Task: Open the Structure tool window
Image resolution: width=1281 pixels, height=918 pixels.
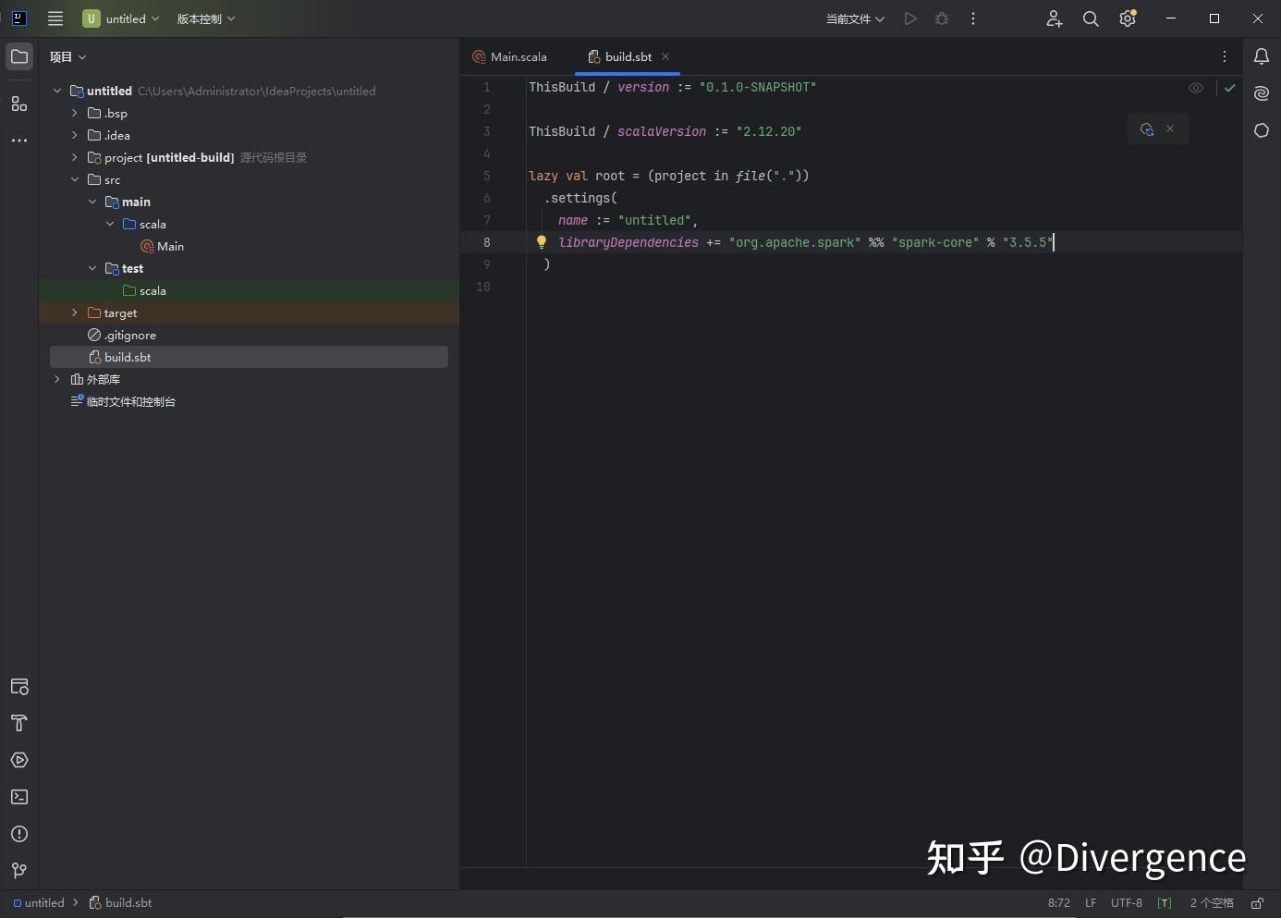Action: click(x=18, y=104)
